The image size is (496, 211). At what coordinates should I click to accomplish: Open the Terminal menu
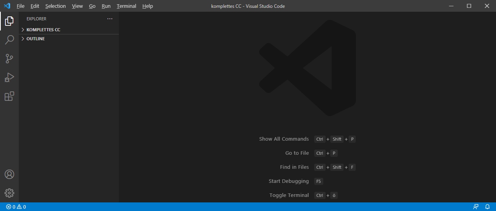126,6
